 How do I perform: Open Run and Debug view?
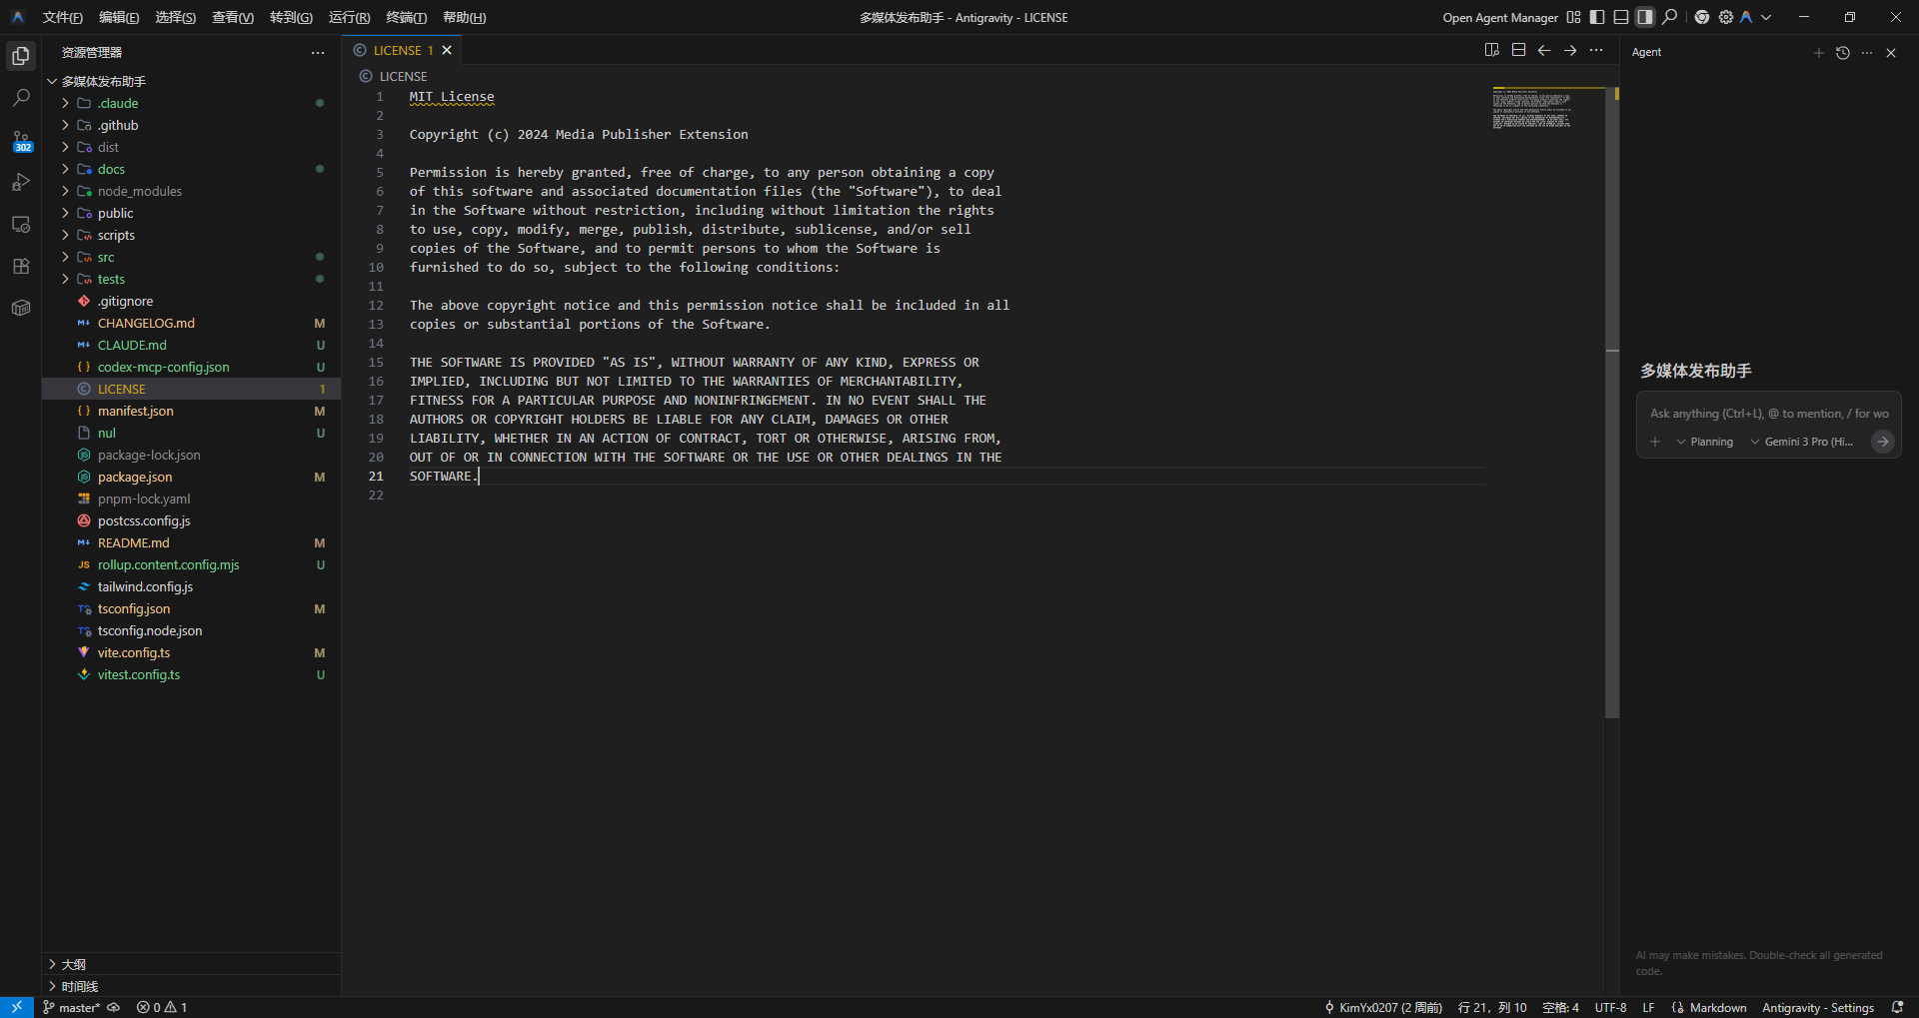click(x=21, y=182)
